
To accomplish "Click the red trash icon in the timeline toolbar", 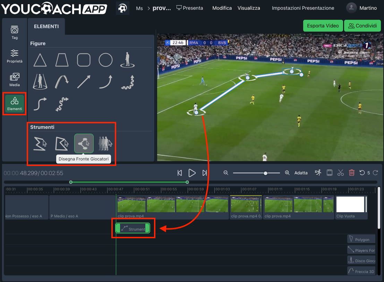I will [x=351, y=172].
